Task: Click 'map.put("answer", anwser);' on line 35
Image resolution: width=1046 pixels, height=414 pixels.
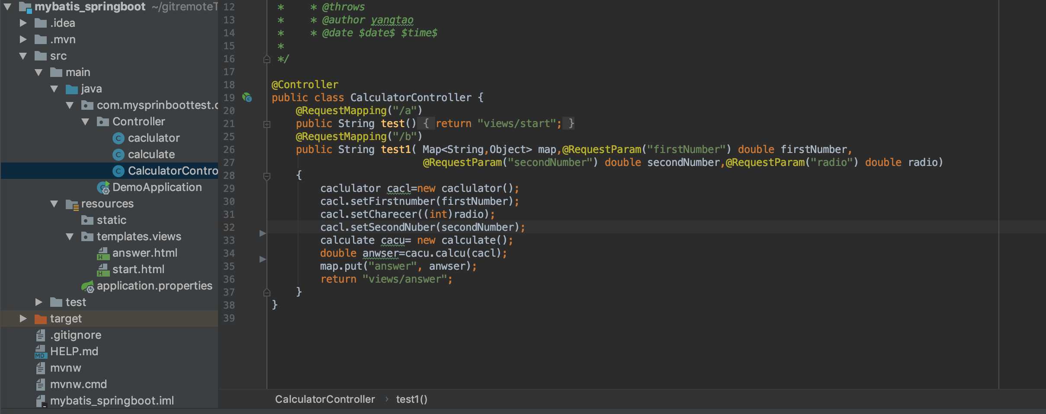Action: tap(398, 266)
